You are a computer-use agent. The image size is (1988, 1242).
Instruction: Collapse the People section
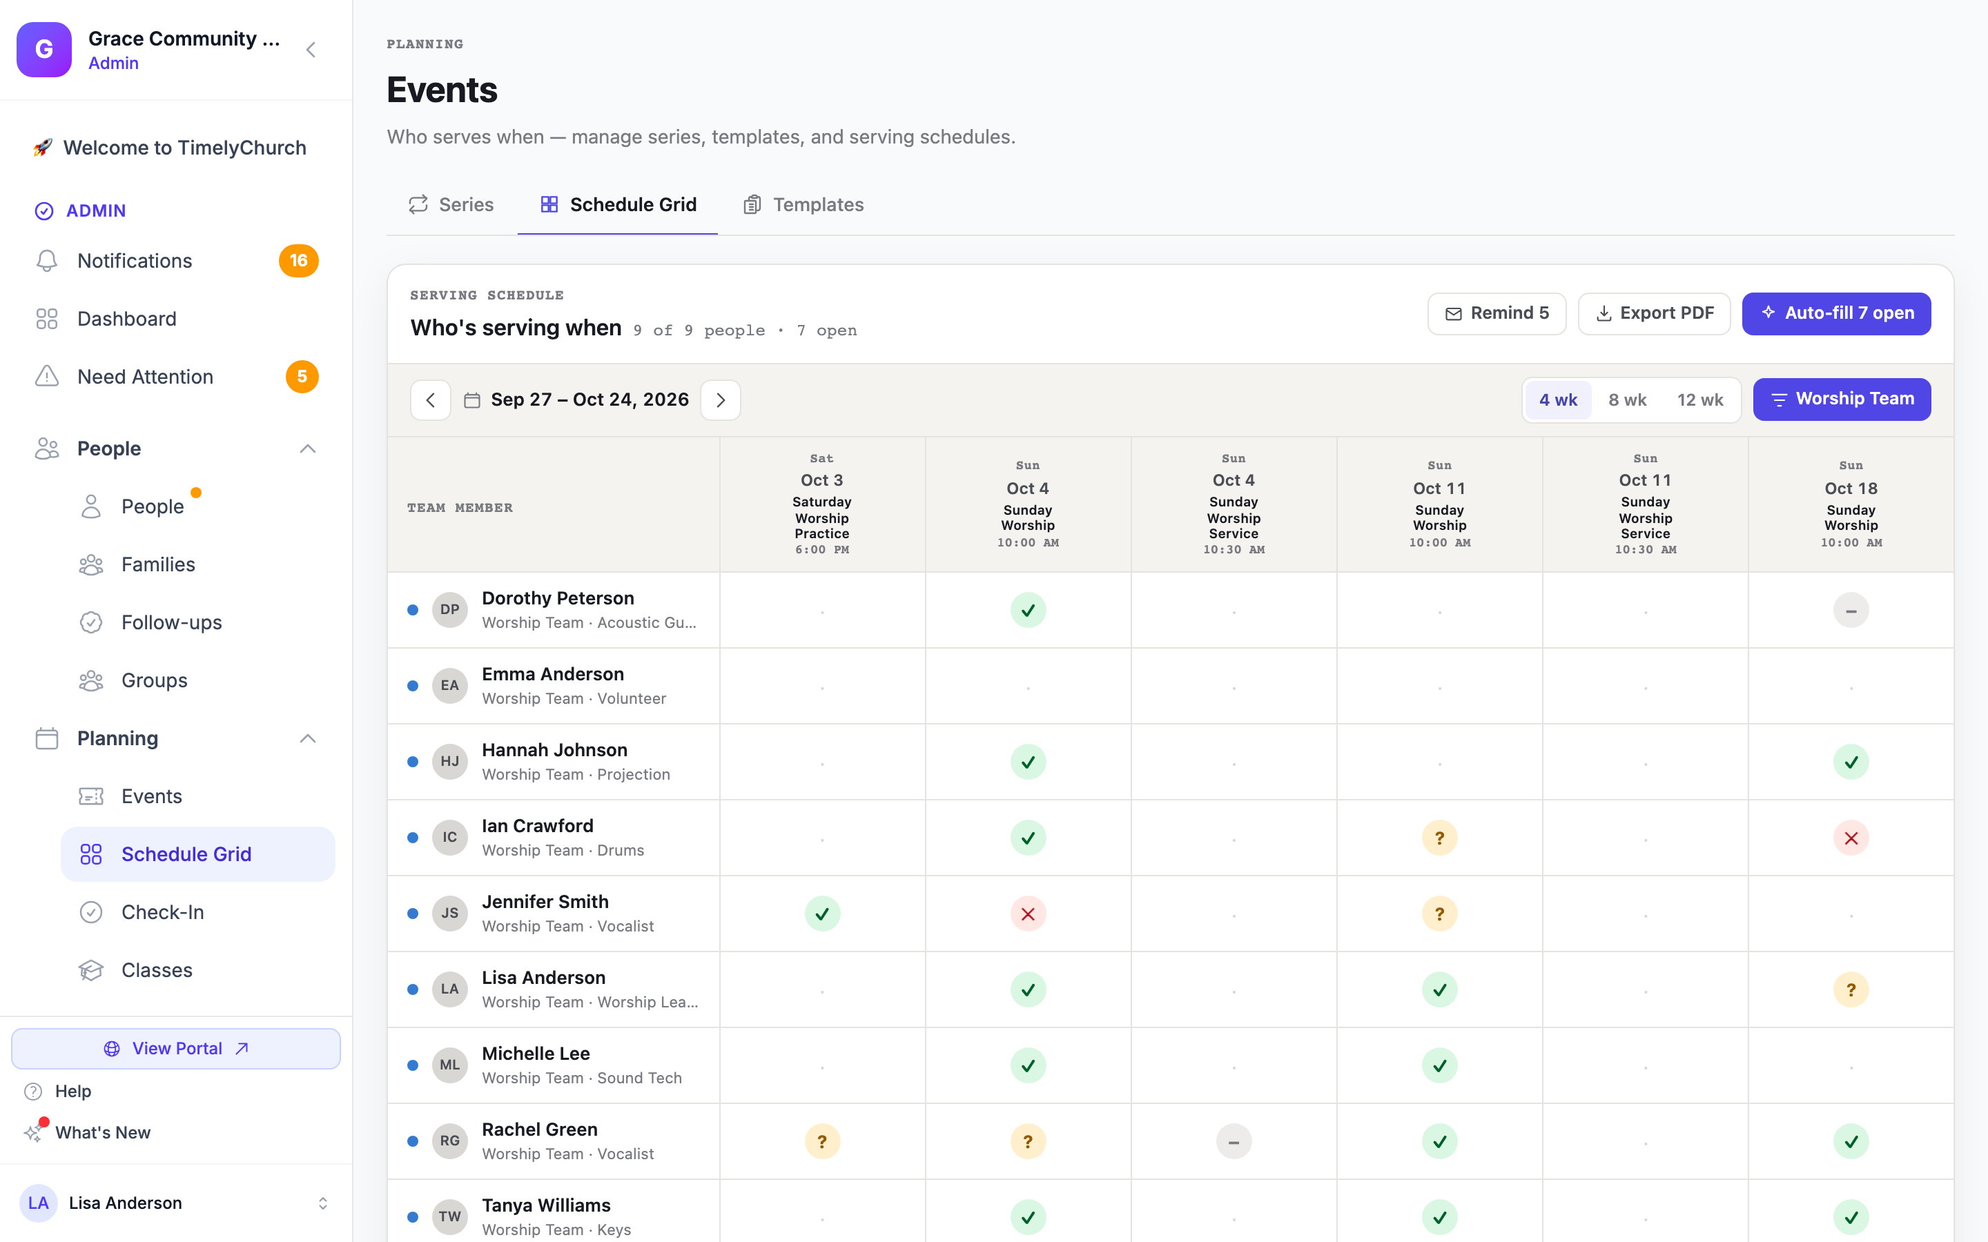307,448
